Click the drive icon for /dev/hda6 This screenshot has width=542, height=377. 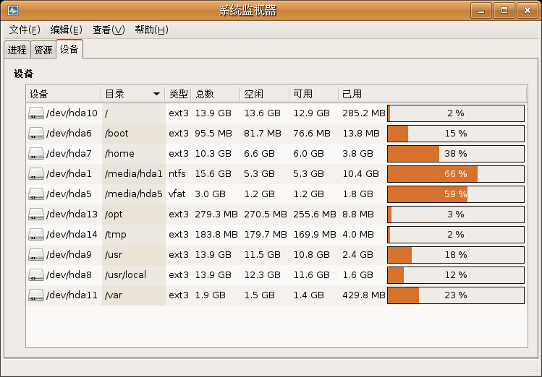[36, 134]
